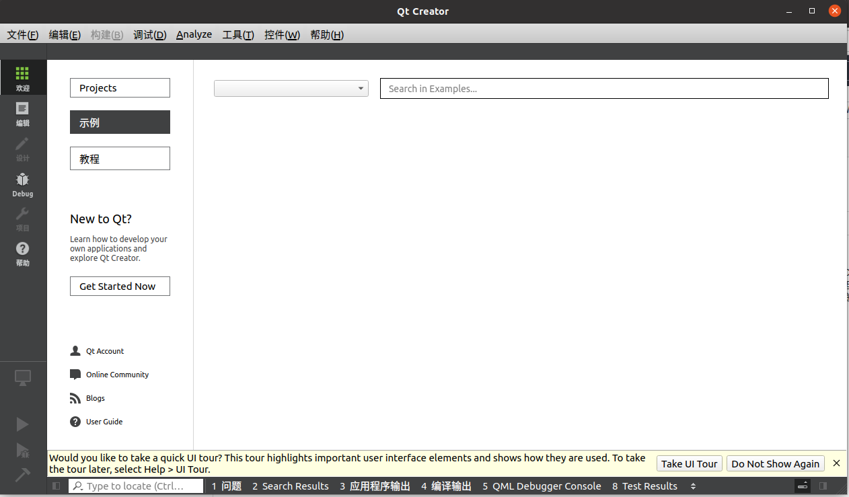
Task: Show the 3 应用程序输出 pane
Action: [x=375, y=486]
